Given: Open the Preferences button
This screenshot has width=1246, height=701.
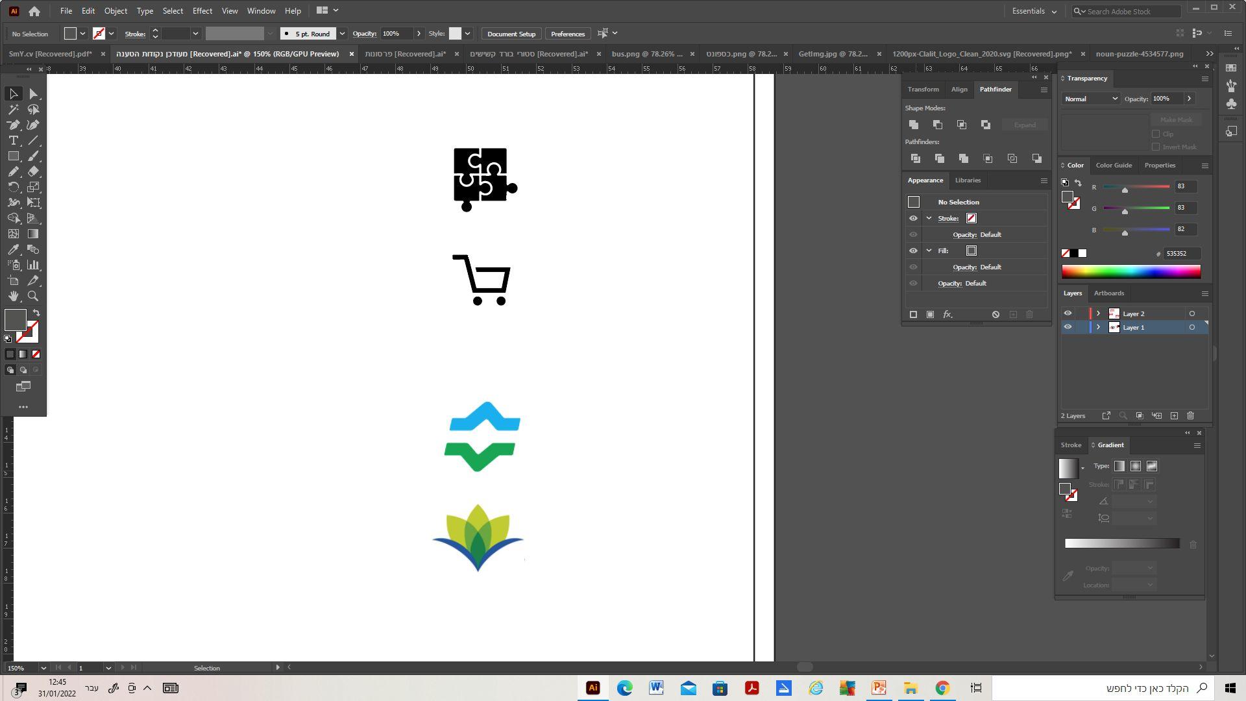Looking at the screenshot, I should (568, 34).
